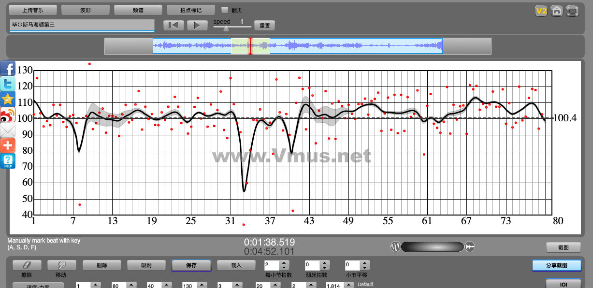This screenshot has height=288, width=593.
Task: Open the email share envelope icon
Action: click(8, 130)
